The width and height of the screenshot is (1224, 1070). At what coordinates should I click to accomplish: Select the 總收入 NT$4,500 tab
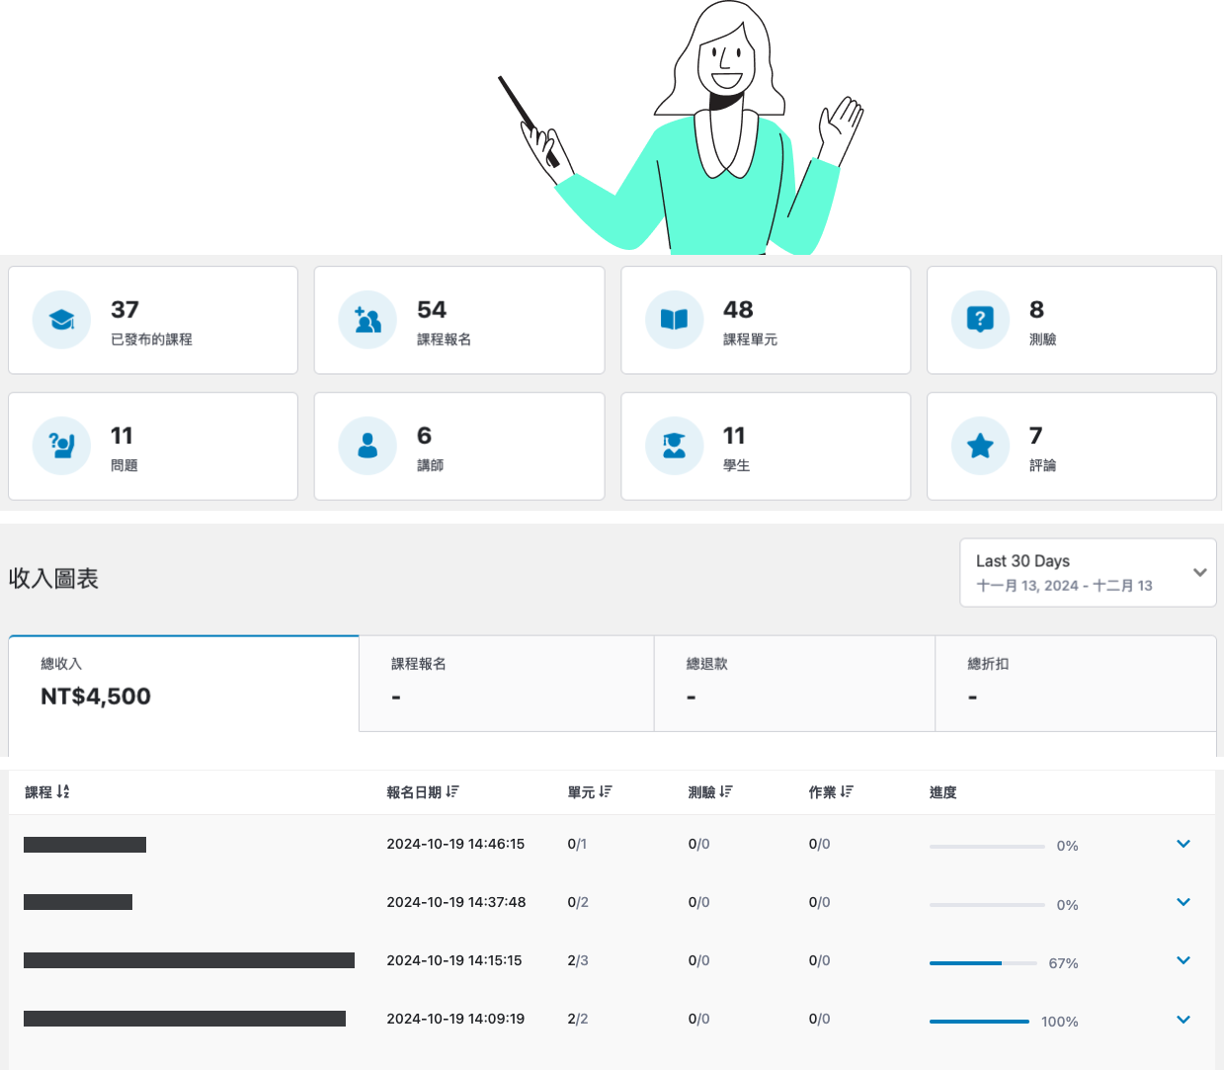click(184, 684)
